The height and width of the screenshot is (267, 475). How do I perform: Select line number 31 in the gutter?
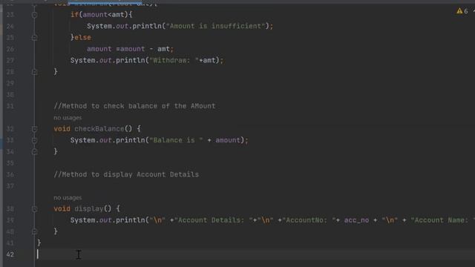pos(10,106)
